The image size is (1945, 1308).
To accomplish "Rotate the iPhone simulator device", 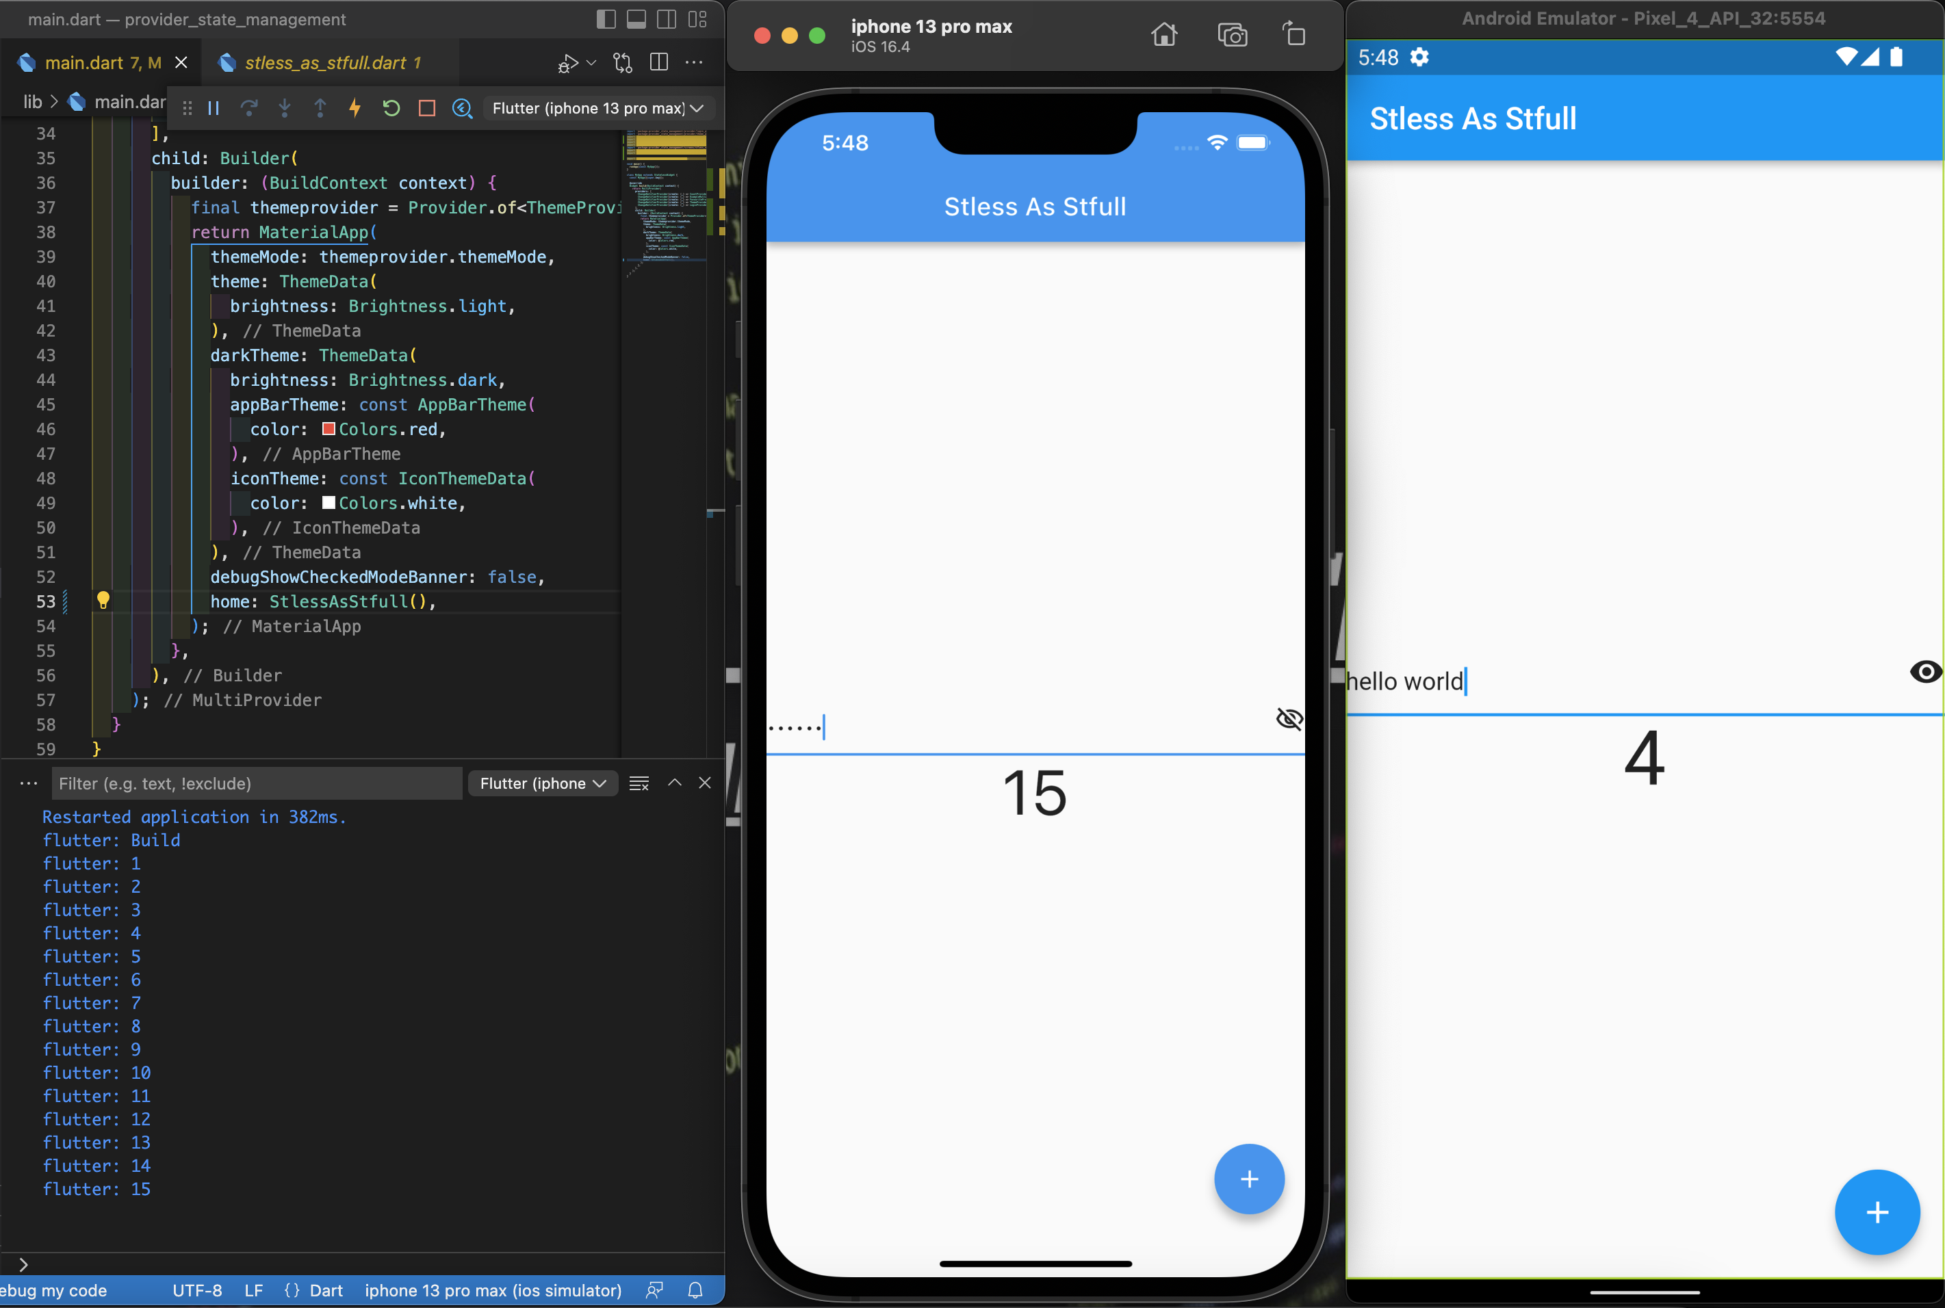I will (1293, 35).
